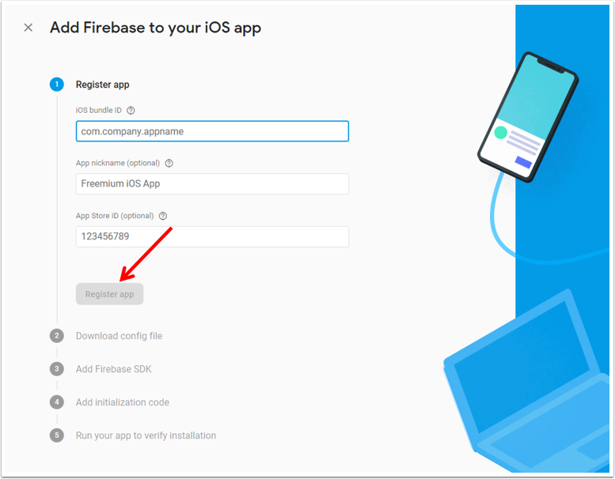Select the step 2 circle indicator
This screenshot has width=615, height=479.
coord(57,336)
